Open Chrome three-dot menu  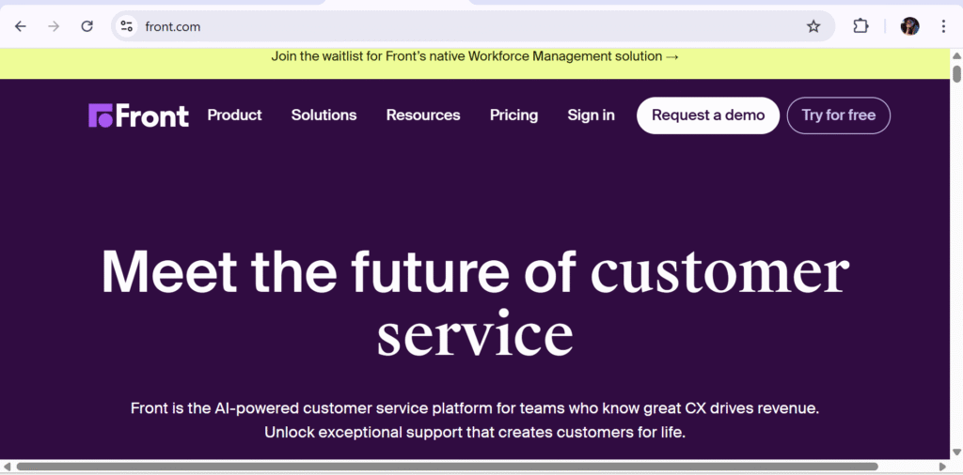tap(943, 26)
